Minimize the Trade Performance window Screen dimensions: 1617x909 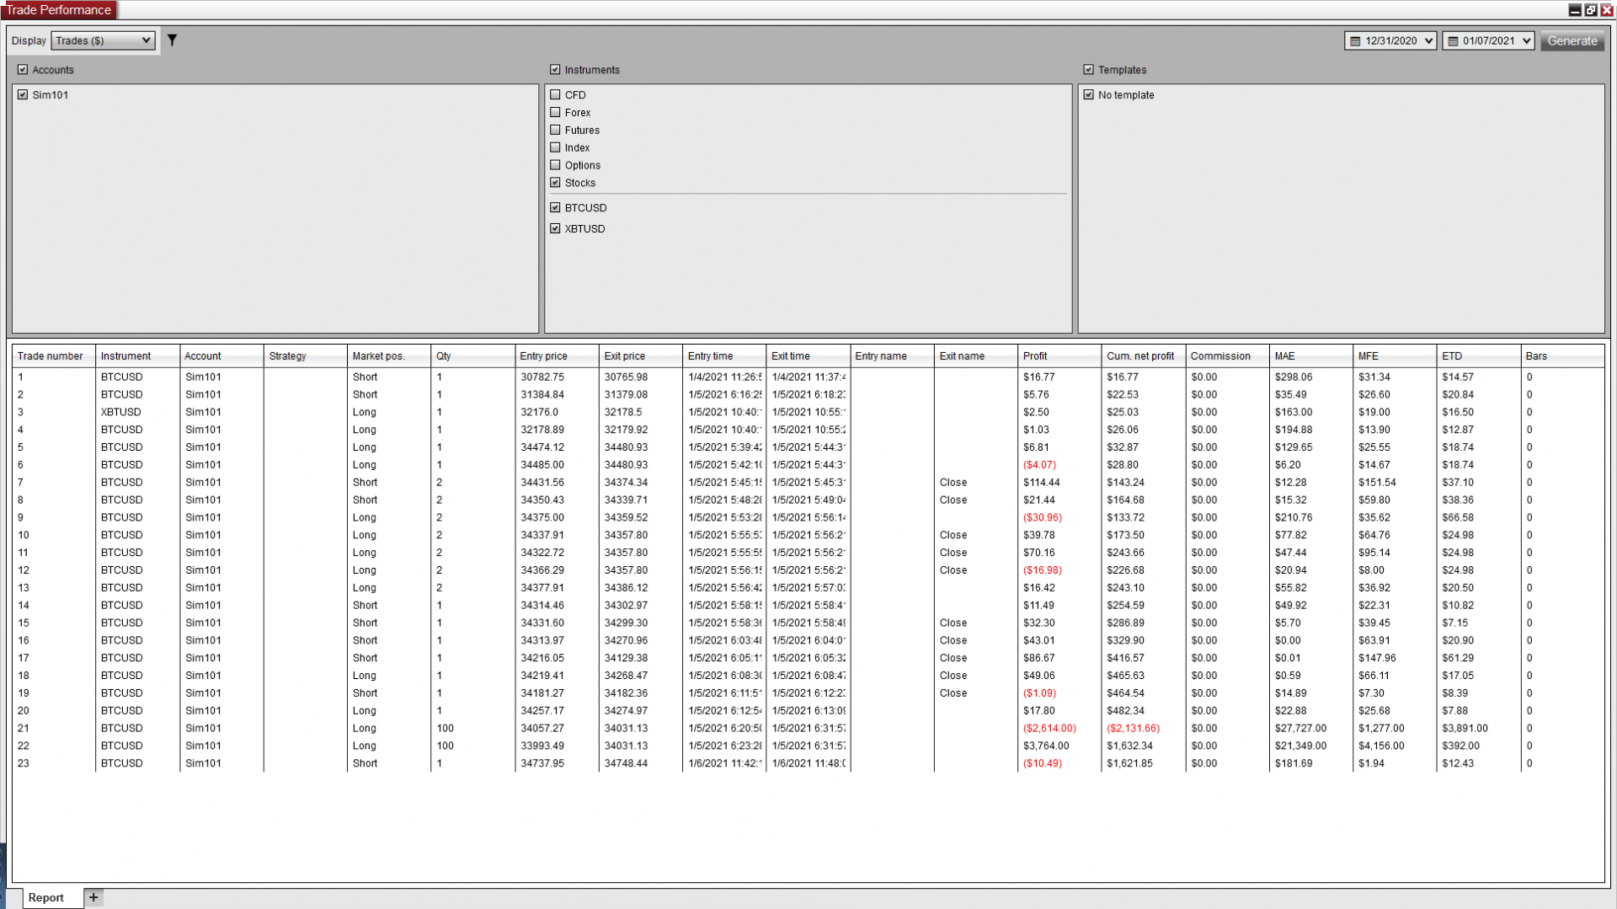pos(1575,10)
